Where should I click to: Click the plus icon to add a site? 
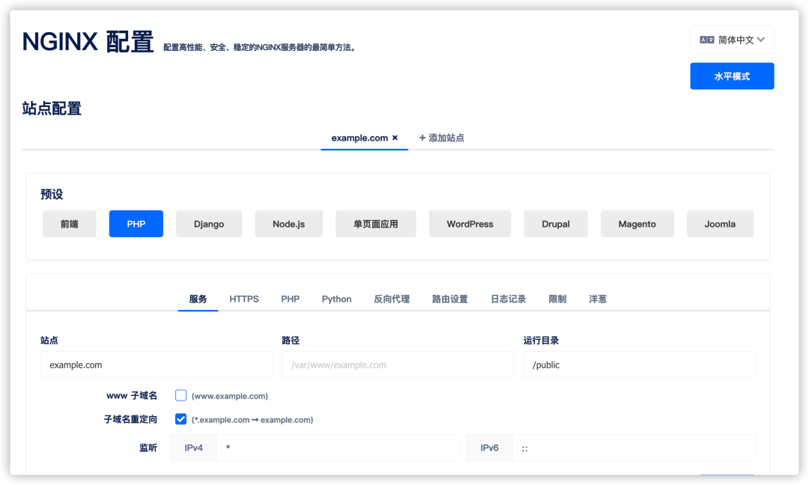point(422,138)
